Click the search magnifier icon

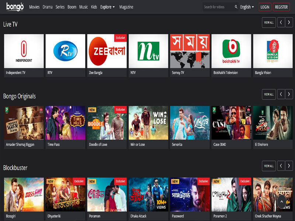[x=235, y=7]
